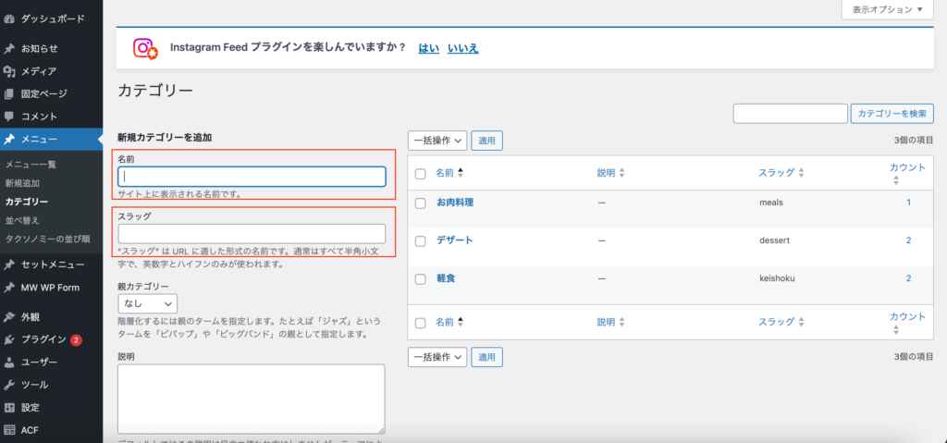This screenshot has height=443, width=947.
Task: Sort by bottom スラッグ footer arrows
Action: [802, 323]
